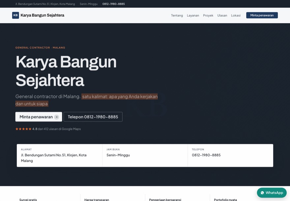This screenshot has height=201, width=290.
Task: Click TELEPON card number 0812-1980-8885
Action: pyautogui.click(x=206, y=155)
